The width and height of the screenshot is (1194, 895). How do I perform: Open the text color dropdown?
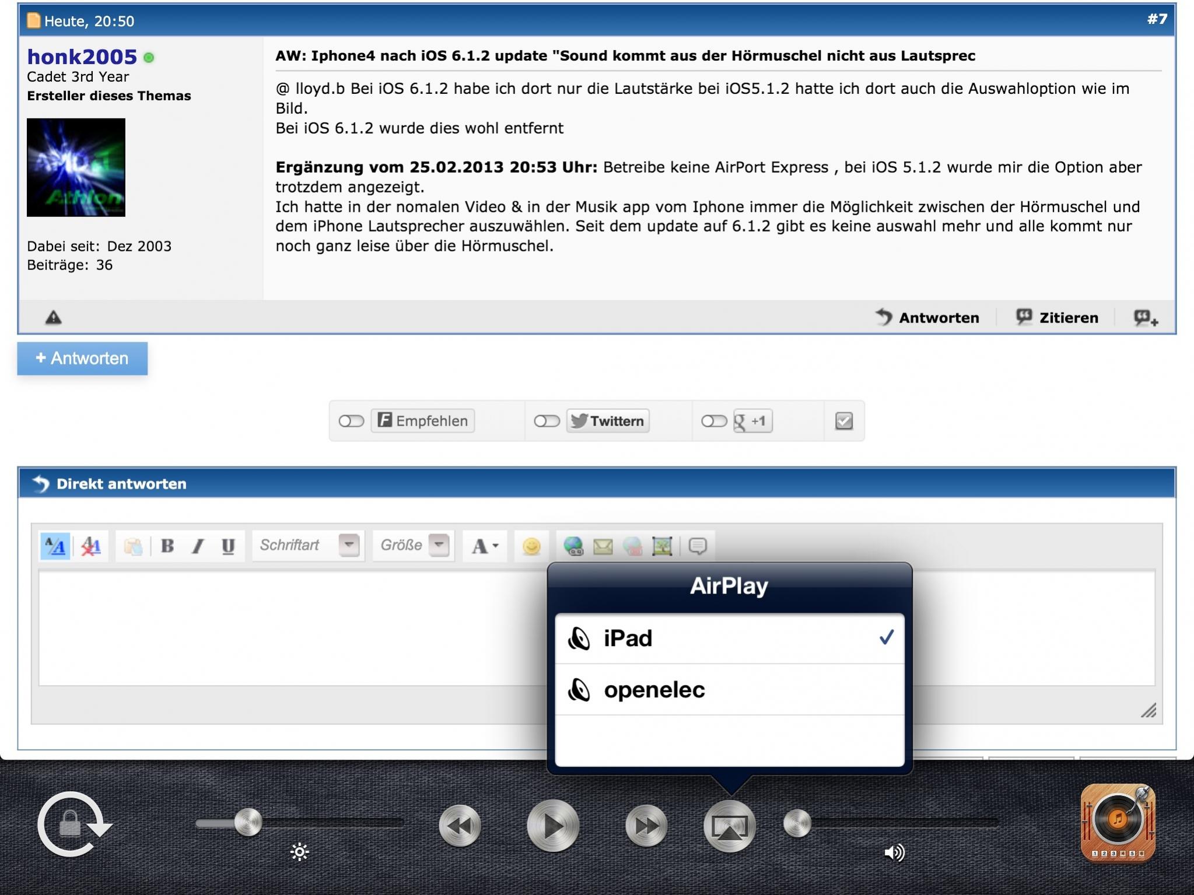(485, 546)
